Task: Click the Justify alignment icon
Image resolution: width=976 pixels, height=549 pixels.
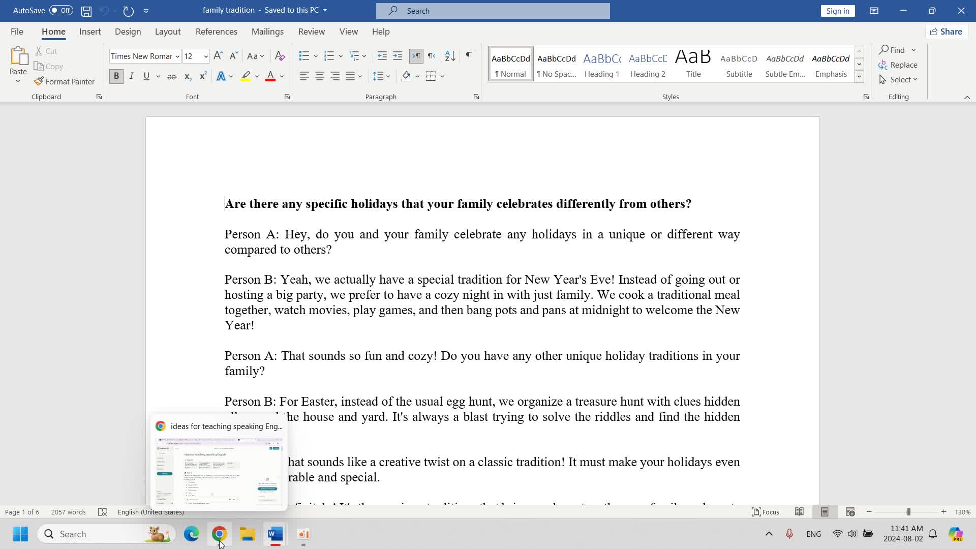Action: (350, 76)
